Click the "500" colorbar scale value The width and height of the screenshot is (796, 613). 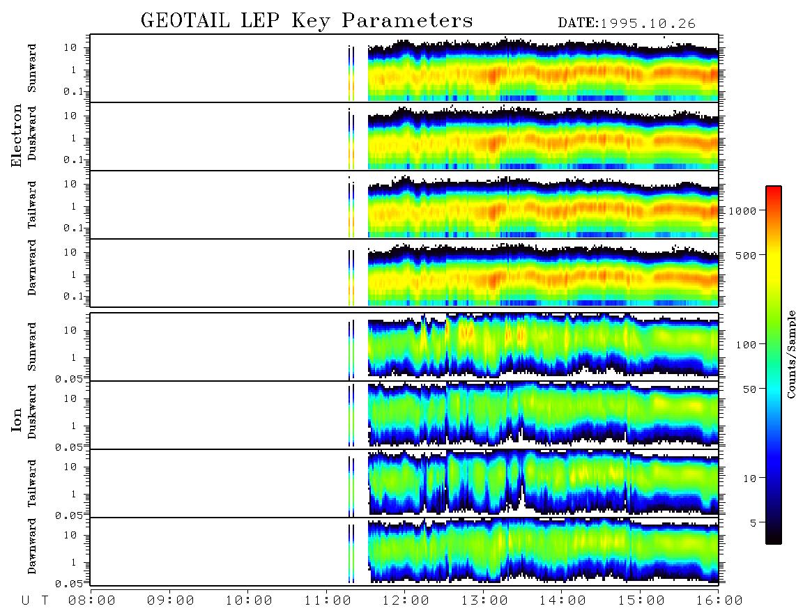pos(746,255)
